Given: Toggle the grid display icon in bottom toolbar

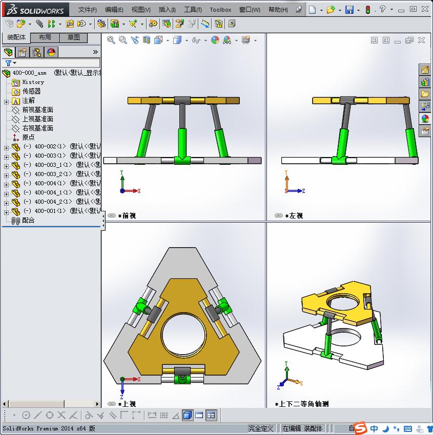Looking at the screenshot, I should [164, 416].
